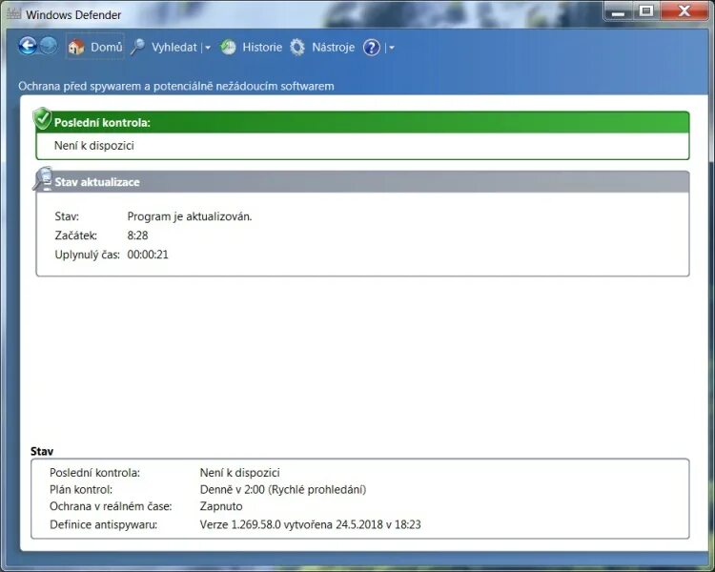This screenshot has width=715, height=572.
Task: Click the Back arrow navigation button
Action: 28,46
